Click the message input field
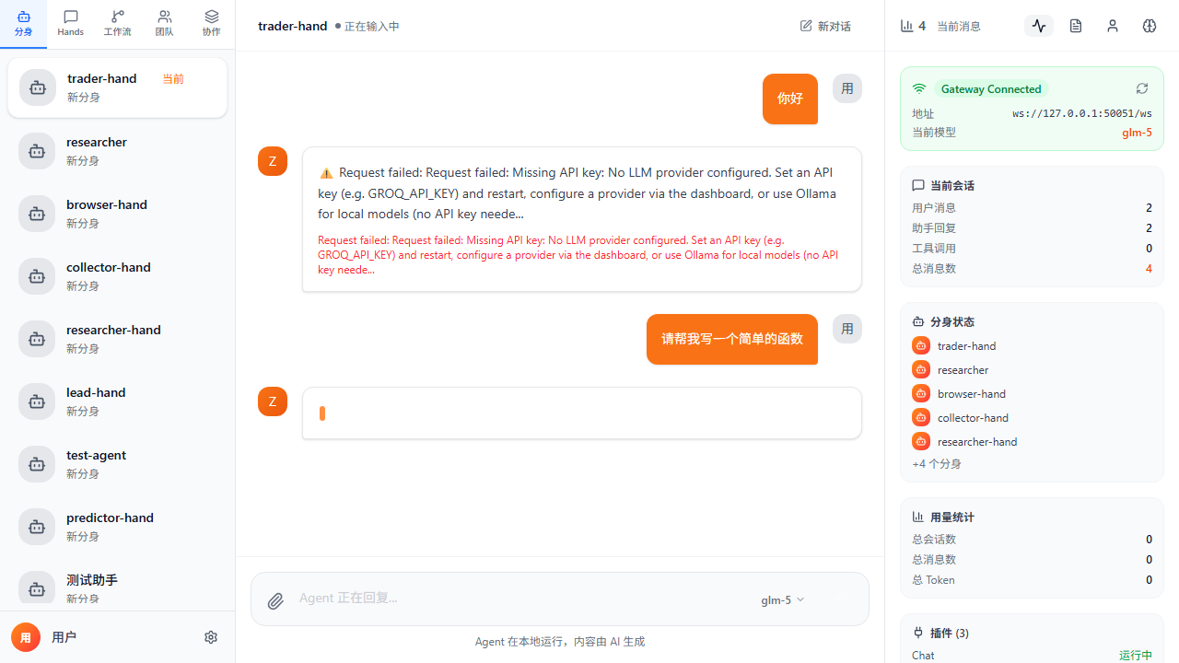 pos(516,599)
